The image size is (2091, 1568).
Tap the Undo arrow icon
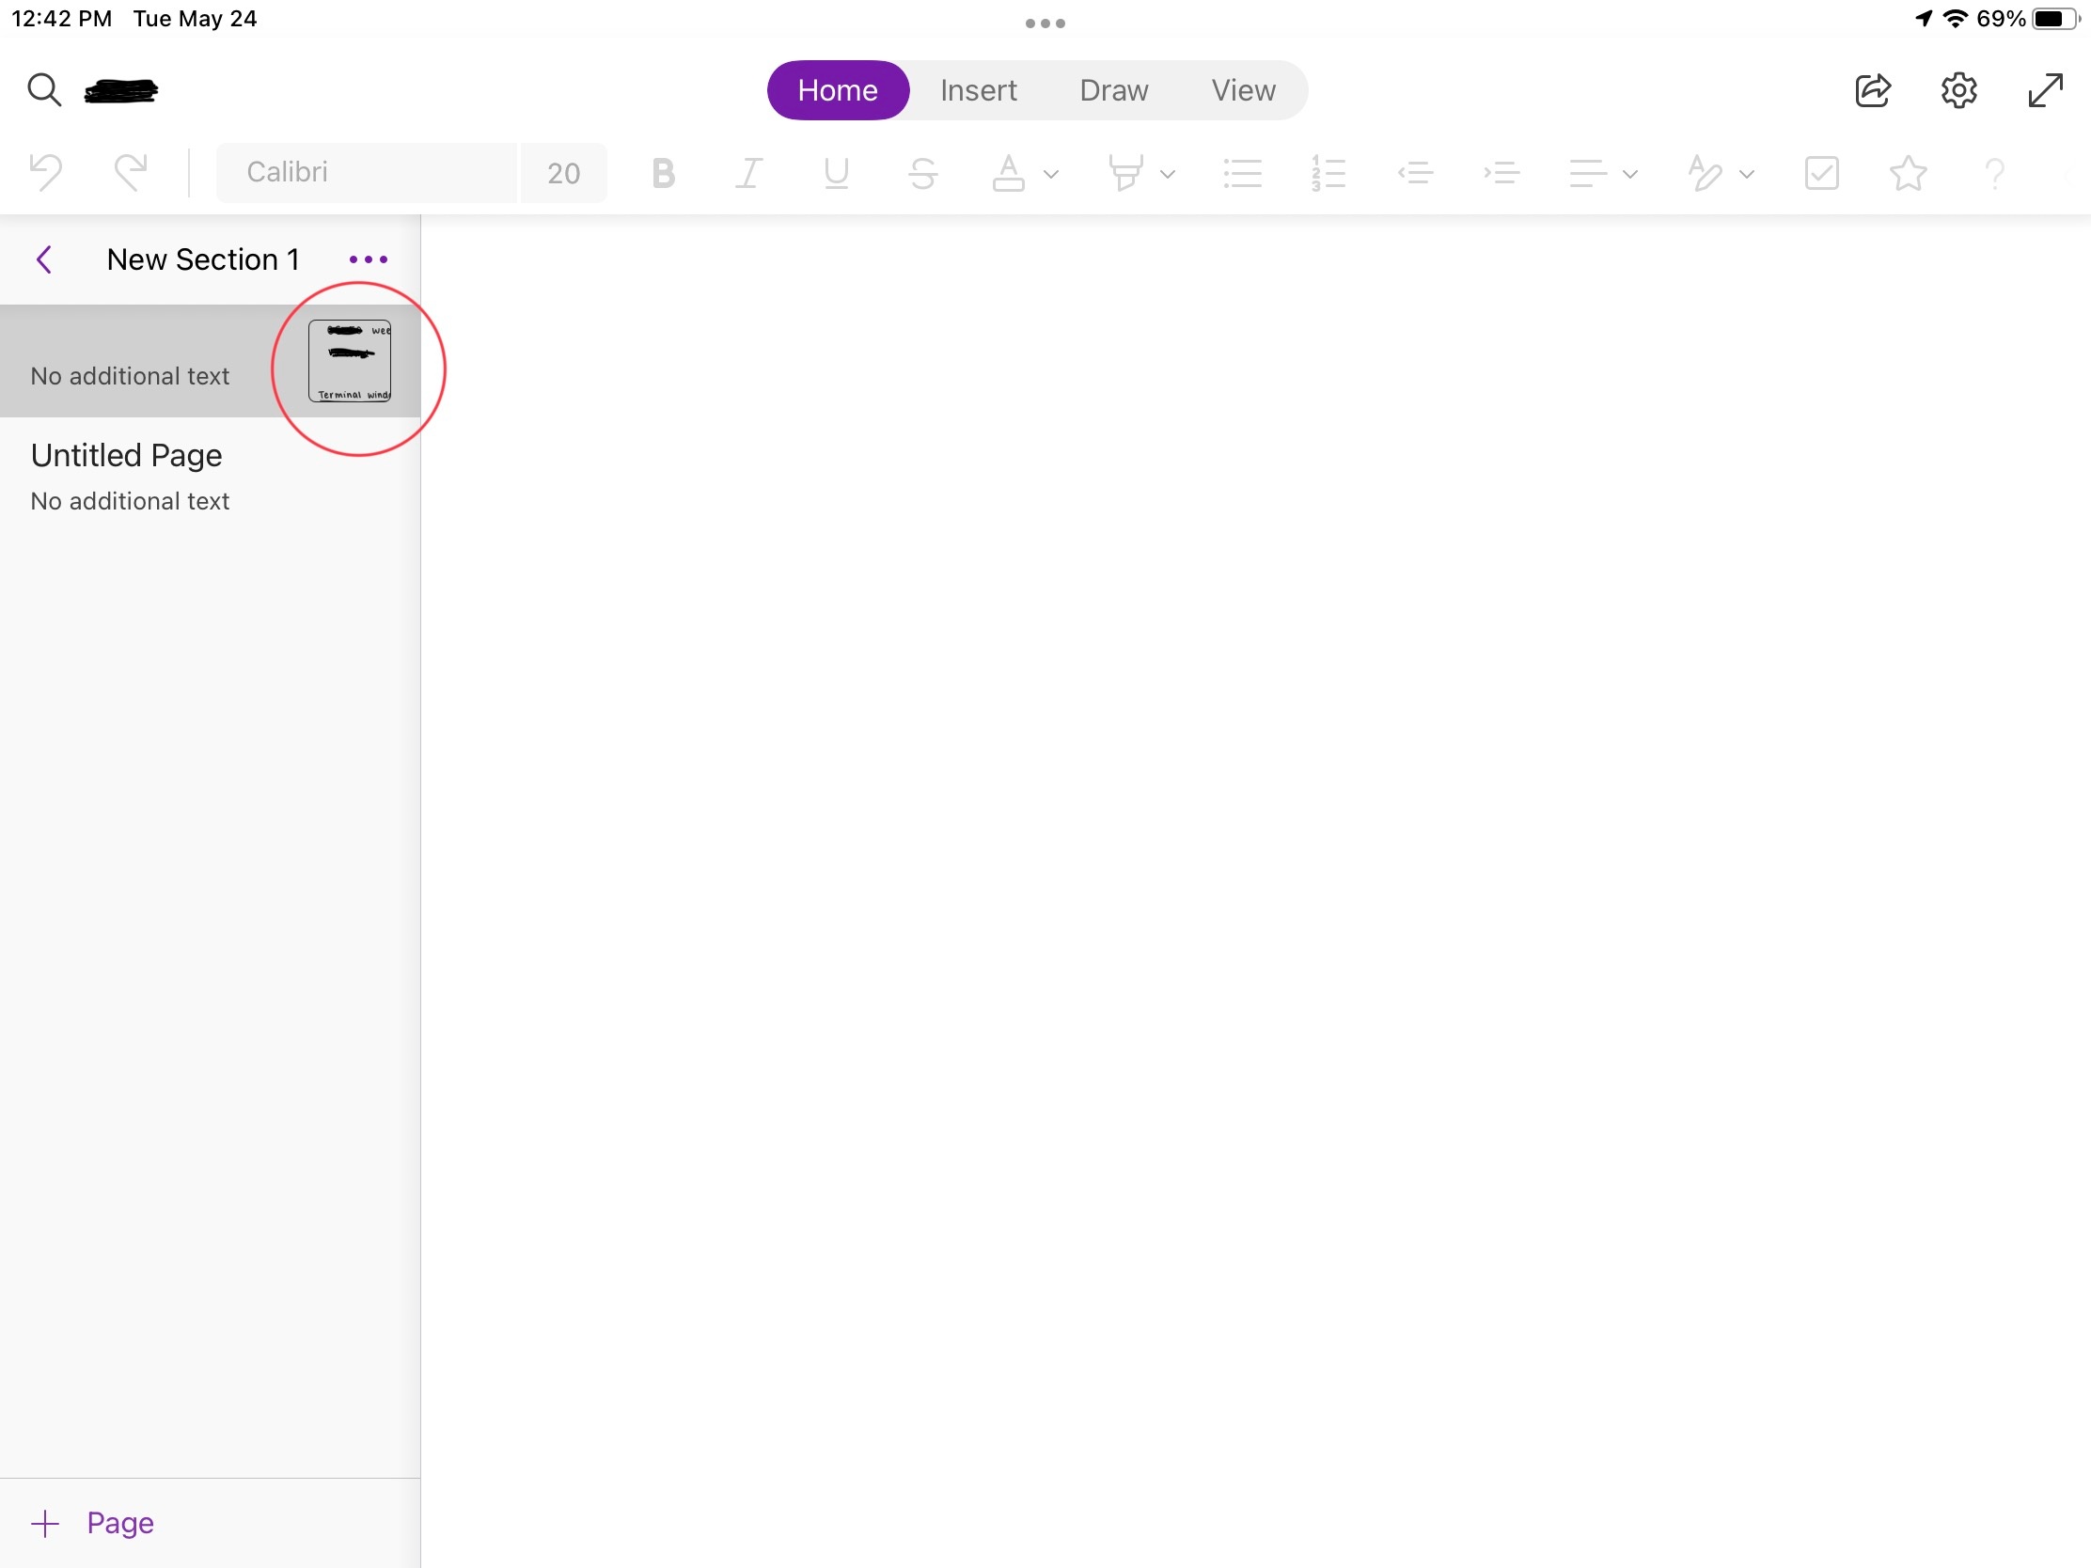pyautogui.click(x=45, y=173)
